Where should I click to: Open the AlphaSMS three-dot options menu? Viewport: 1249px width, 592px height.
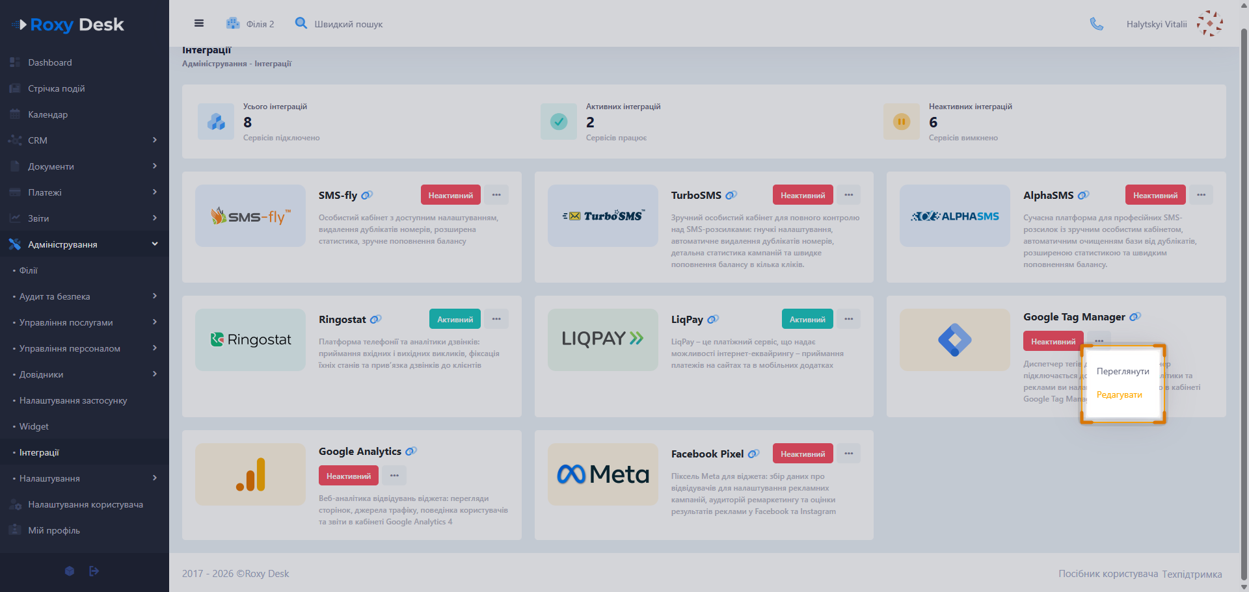(1201, 195)
